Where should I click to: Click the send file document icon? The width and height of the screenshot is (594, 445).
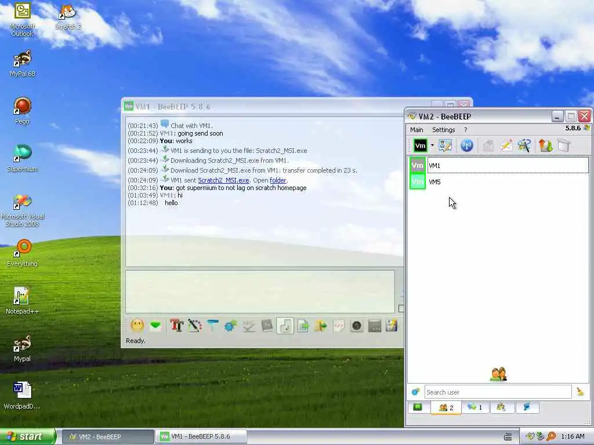tap(303, 326)
